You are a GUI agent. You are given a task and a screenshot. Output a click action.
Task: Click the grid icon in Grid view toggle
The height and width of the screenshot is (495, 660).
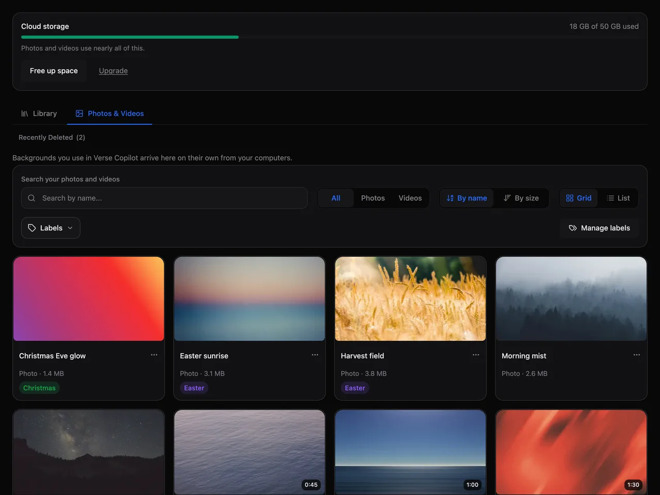point(570,198)
